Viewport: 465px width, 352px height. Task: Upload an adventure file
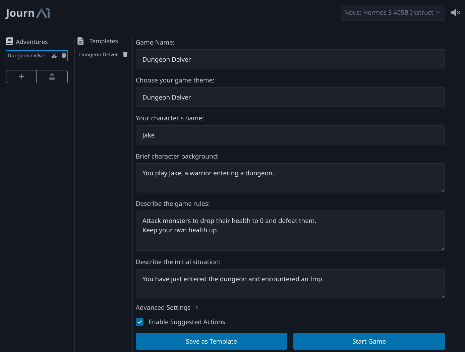pos(52,76)
